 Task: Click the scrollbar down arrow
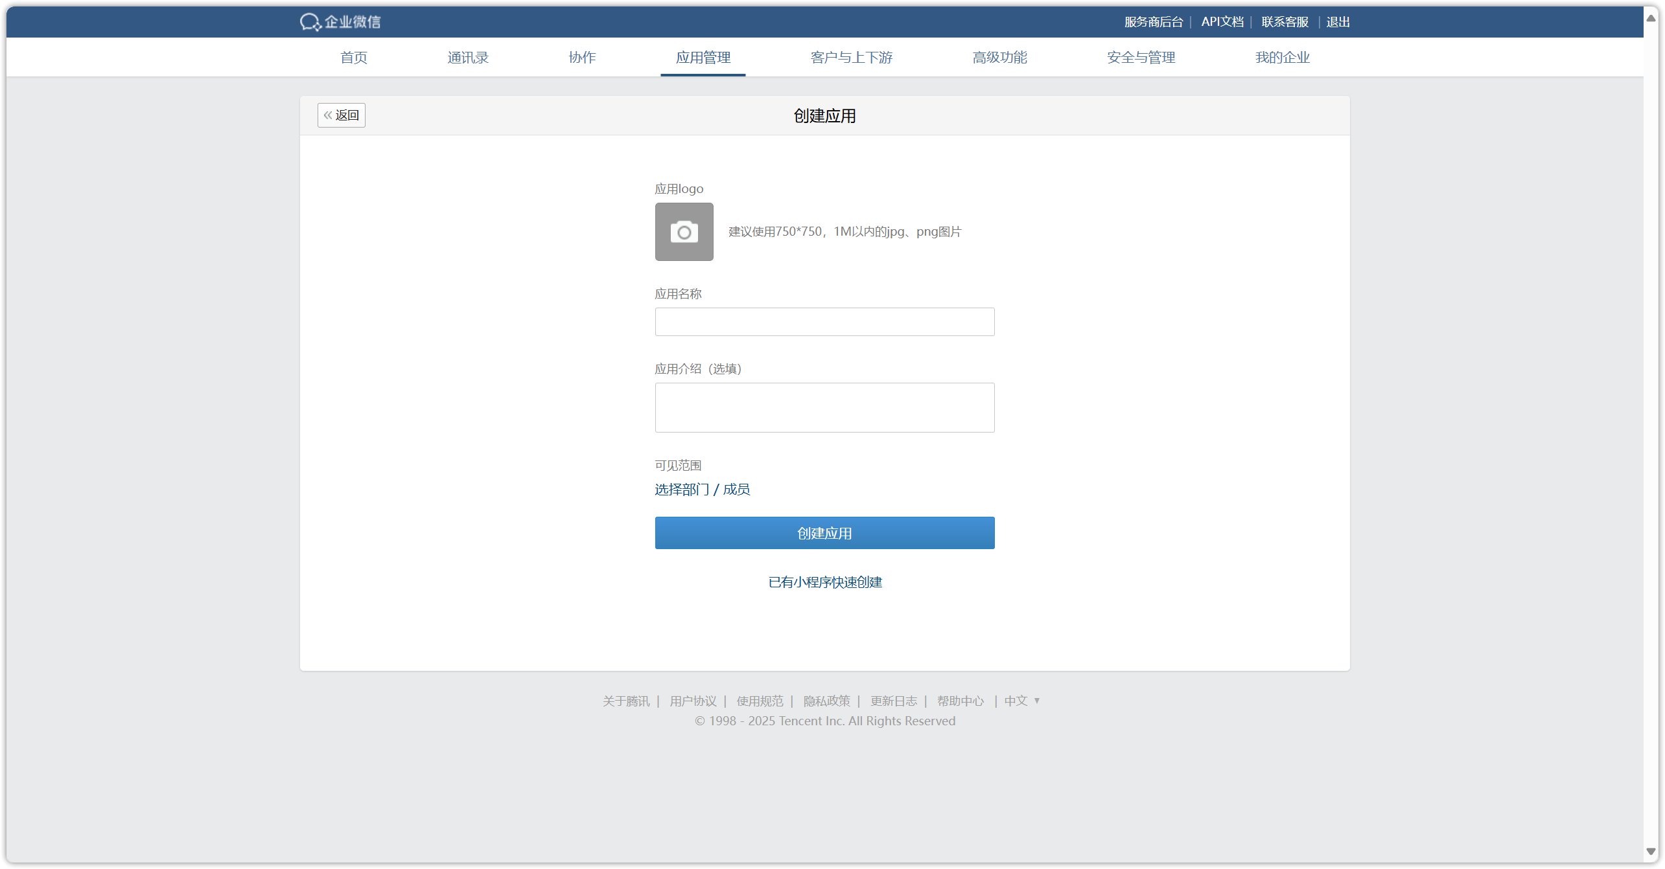pyautogui.click(x=1651, y=852)
